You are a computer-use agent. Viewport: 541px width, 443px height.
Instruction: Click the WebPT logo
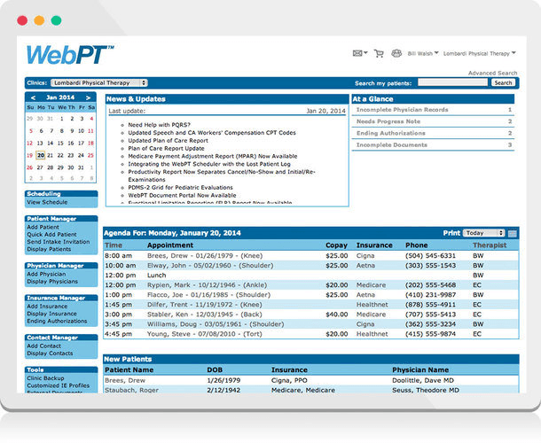[x=70, y=54]
